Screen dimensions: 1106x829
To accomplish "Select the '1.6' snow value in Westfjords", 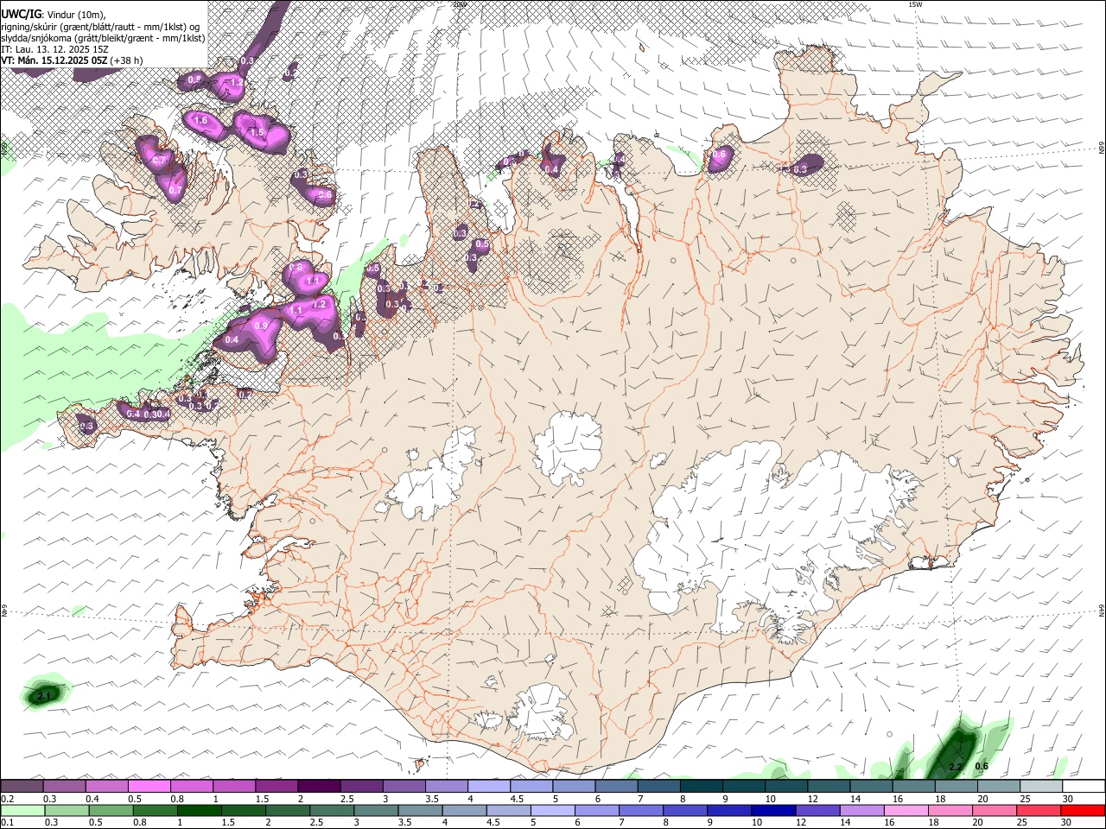I will (x=201, y=121).
